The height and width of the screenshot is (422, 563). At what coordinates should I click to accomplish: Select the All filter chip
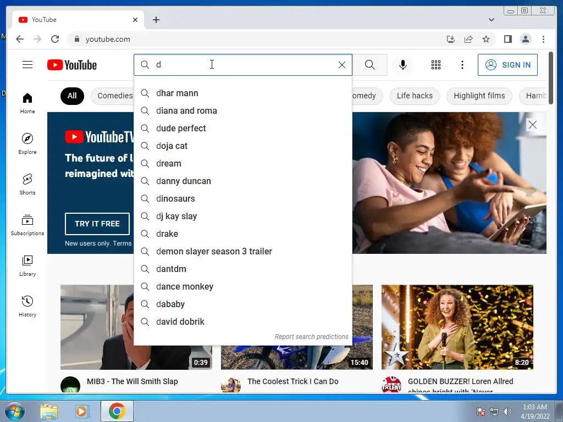click(72, 96)
